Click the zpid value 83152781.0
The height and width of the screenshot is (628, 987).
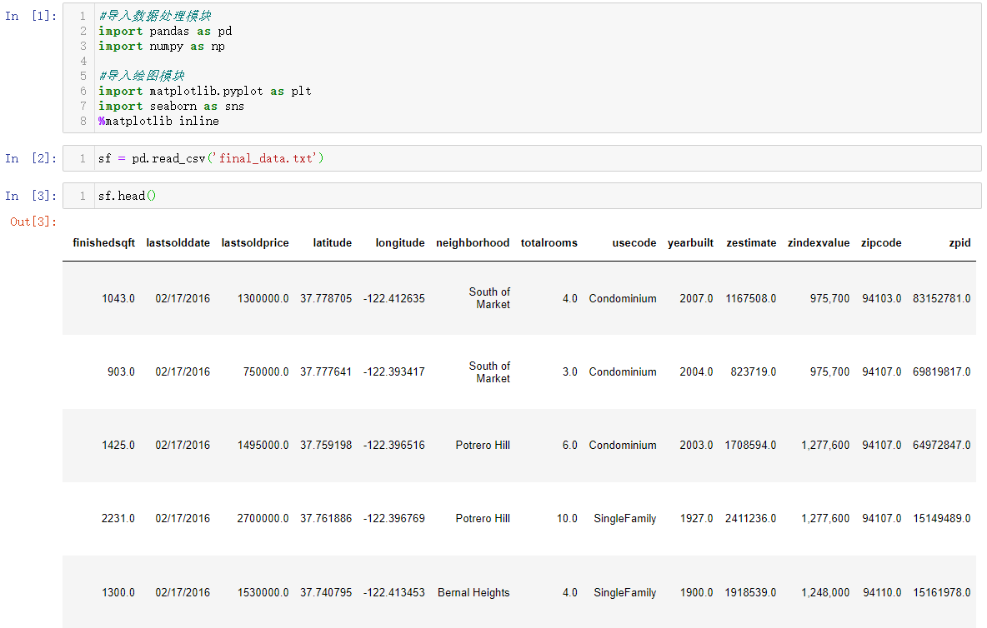(x=942, y=299)
